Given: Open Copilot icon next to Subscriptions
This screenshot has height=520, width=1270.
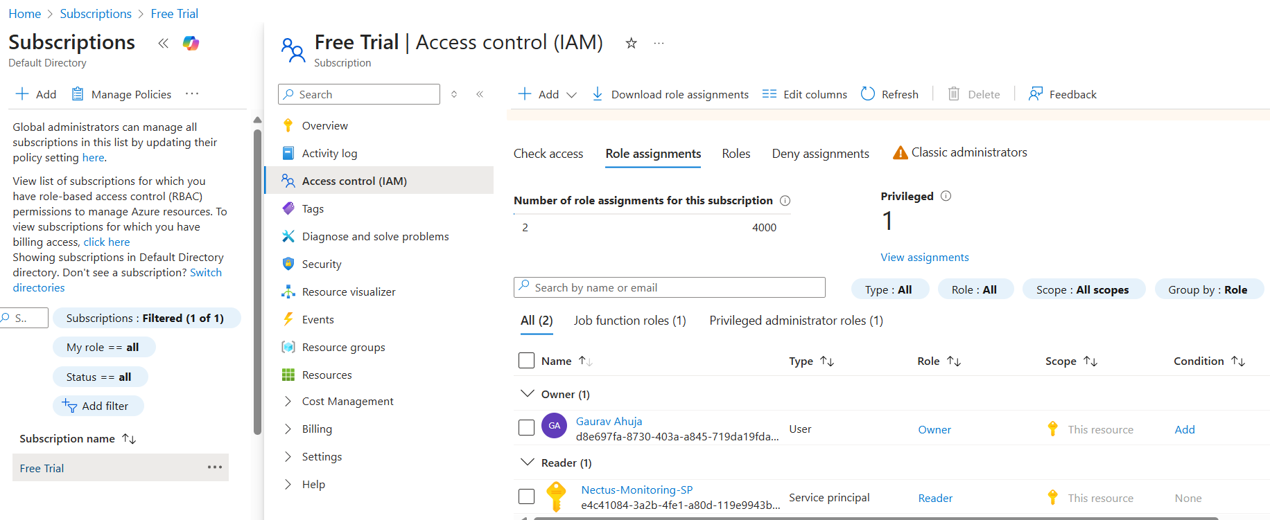Looking at the screenshot, I should point(191,44).
